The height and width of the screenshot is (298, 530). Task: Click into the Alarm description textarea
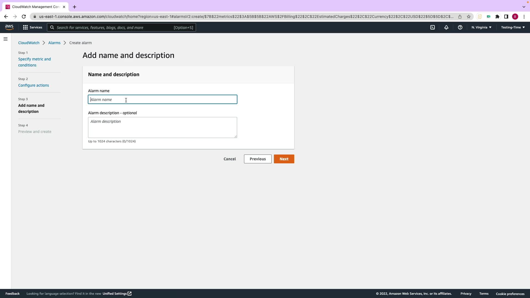pyautogui.click(x=162, y=127)
